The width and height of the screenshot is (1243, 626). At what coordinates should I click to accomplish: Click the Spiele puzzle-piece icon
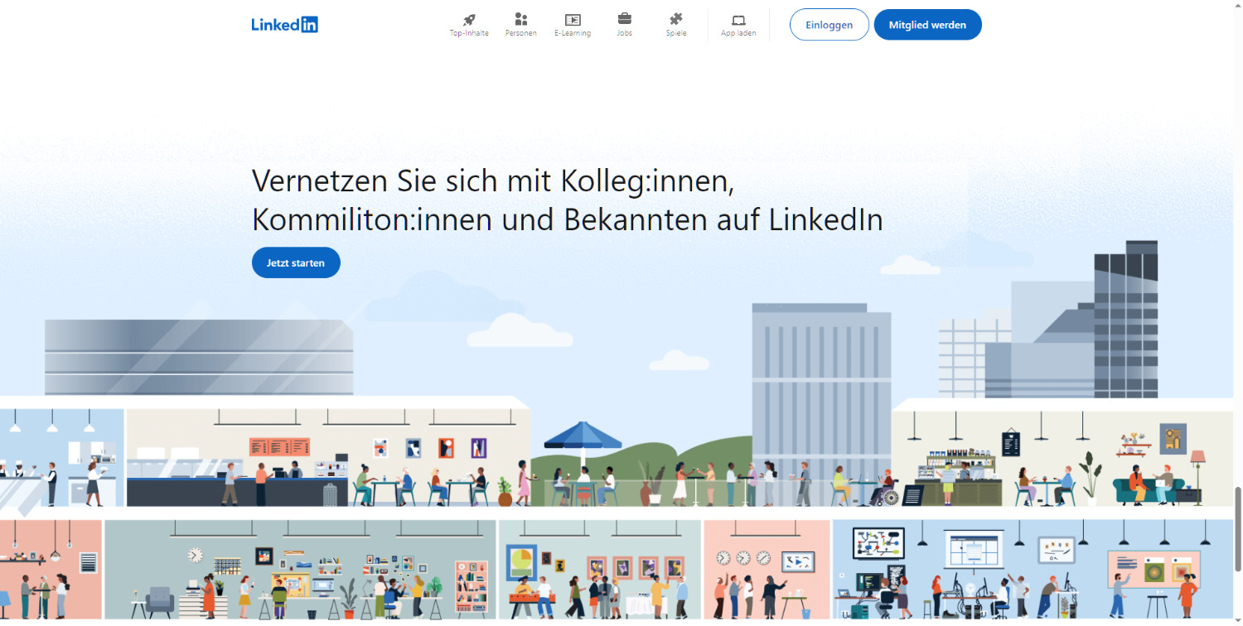[x=675, y=18]
